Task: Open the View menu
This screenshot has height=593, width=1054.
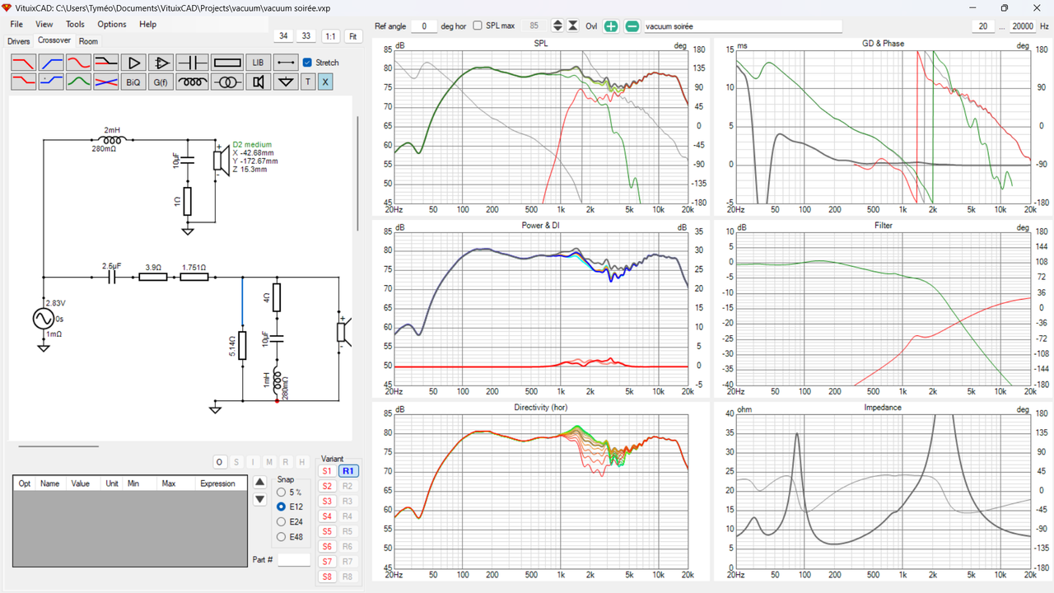Action: (44, 24)
